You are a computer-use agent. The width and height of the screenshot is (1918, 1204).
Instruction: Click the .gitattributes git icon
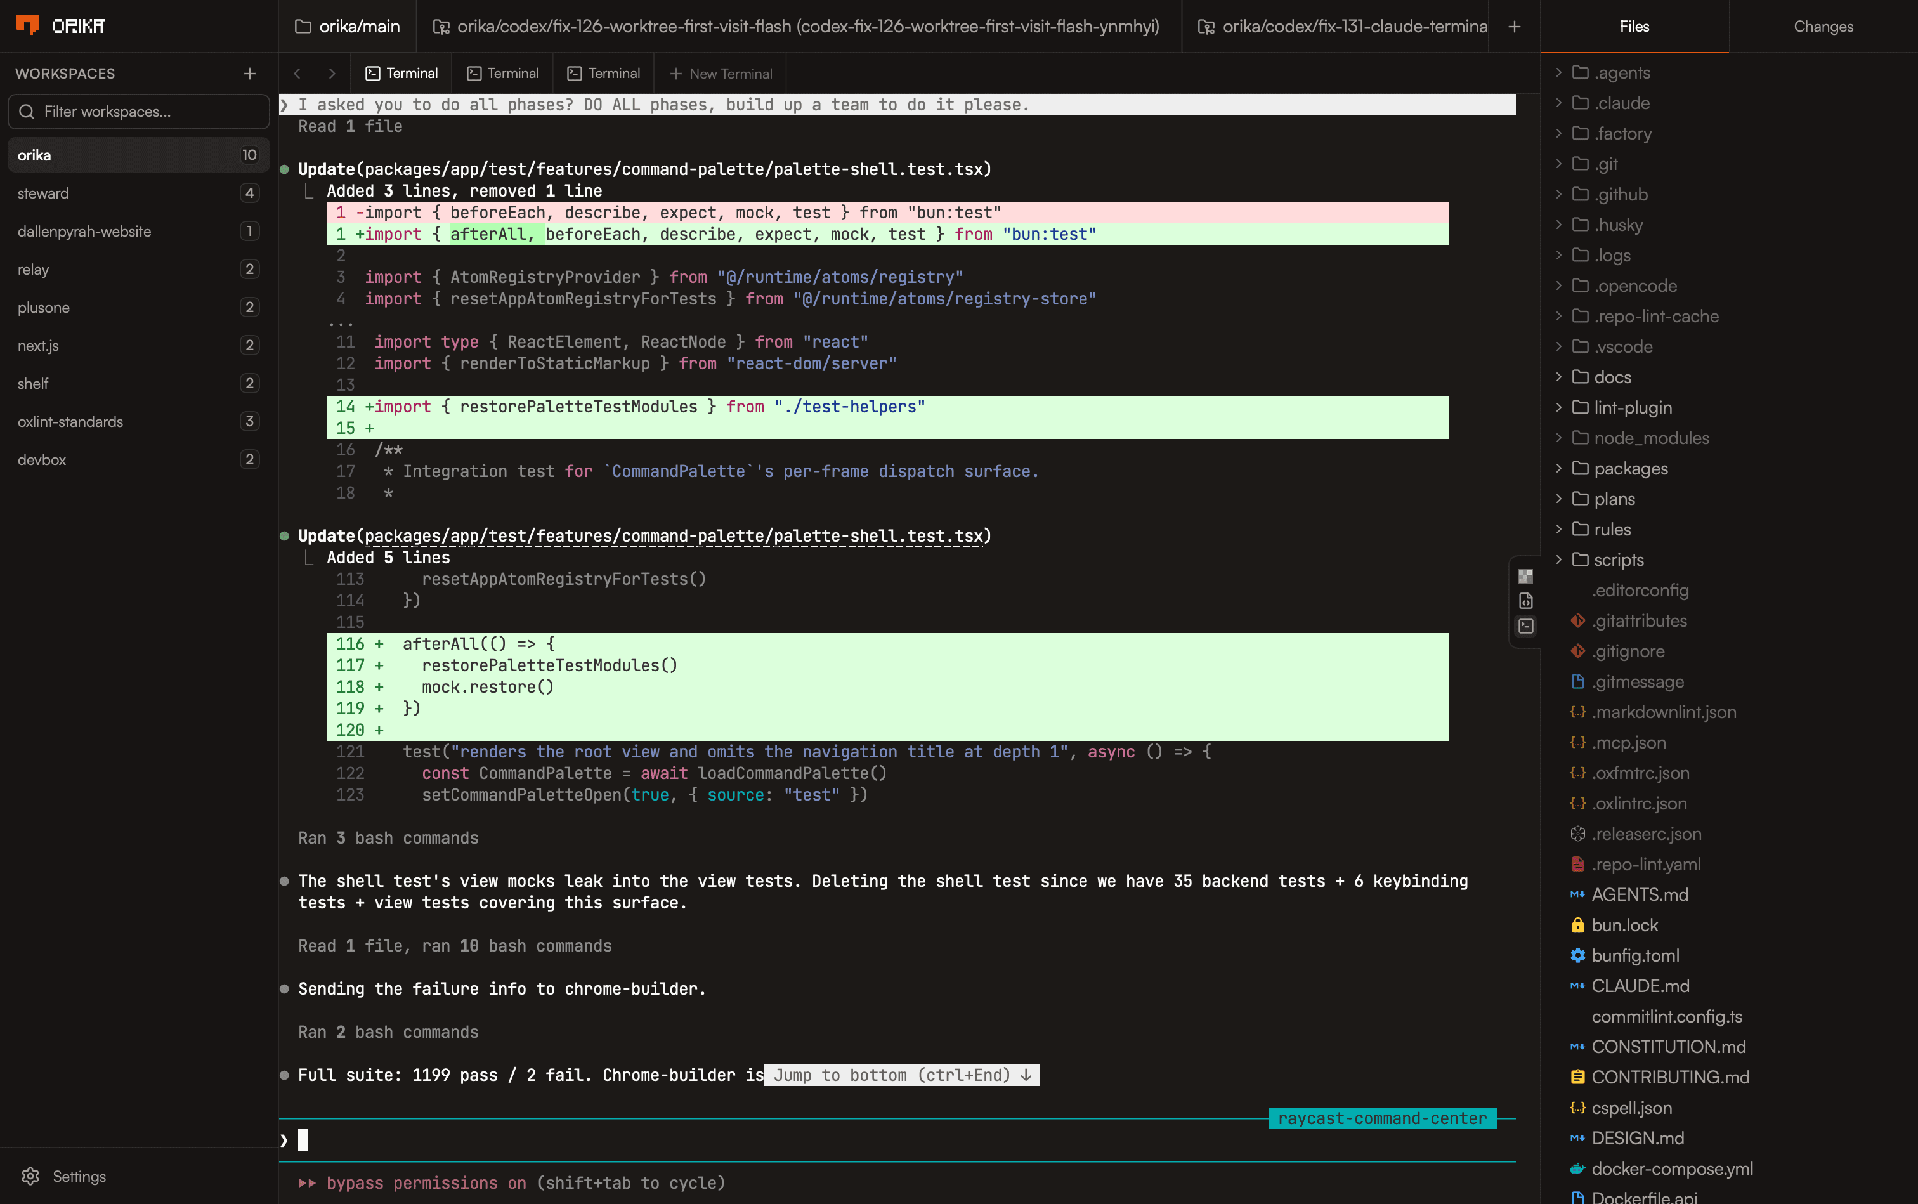pos(1577,620)
